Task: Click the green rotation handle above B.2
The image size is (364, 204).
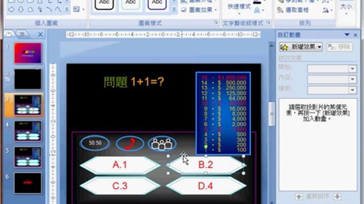Action: point(206,147)
